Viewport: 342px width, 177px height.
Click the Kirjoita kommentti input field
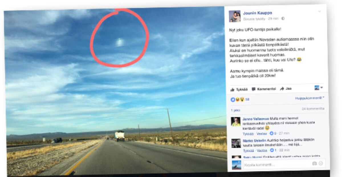[276, 165]
